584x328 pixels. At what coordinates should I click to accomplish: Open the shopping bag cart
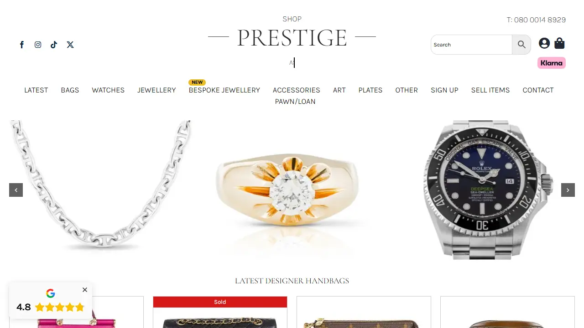pyautogui.click(x=559, y=43)
